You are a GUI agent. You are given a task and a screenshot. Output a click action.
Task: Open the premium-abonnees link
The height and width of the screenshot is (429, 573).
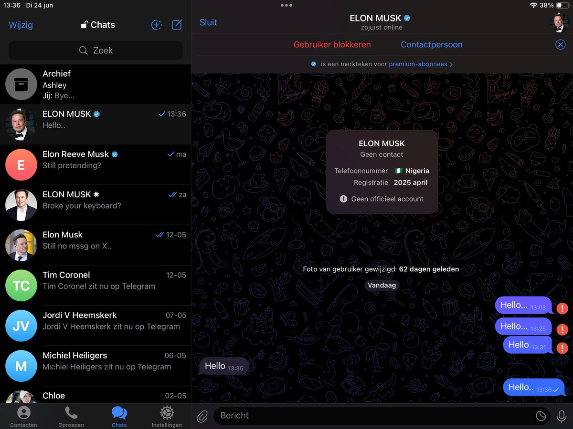click(421, 64)
